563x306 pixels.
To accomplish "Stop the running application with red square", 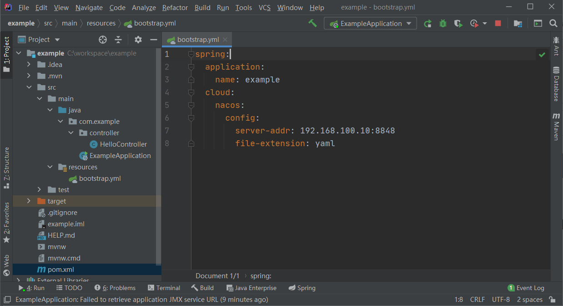I will tap(498, 23).
